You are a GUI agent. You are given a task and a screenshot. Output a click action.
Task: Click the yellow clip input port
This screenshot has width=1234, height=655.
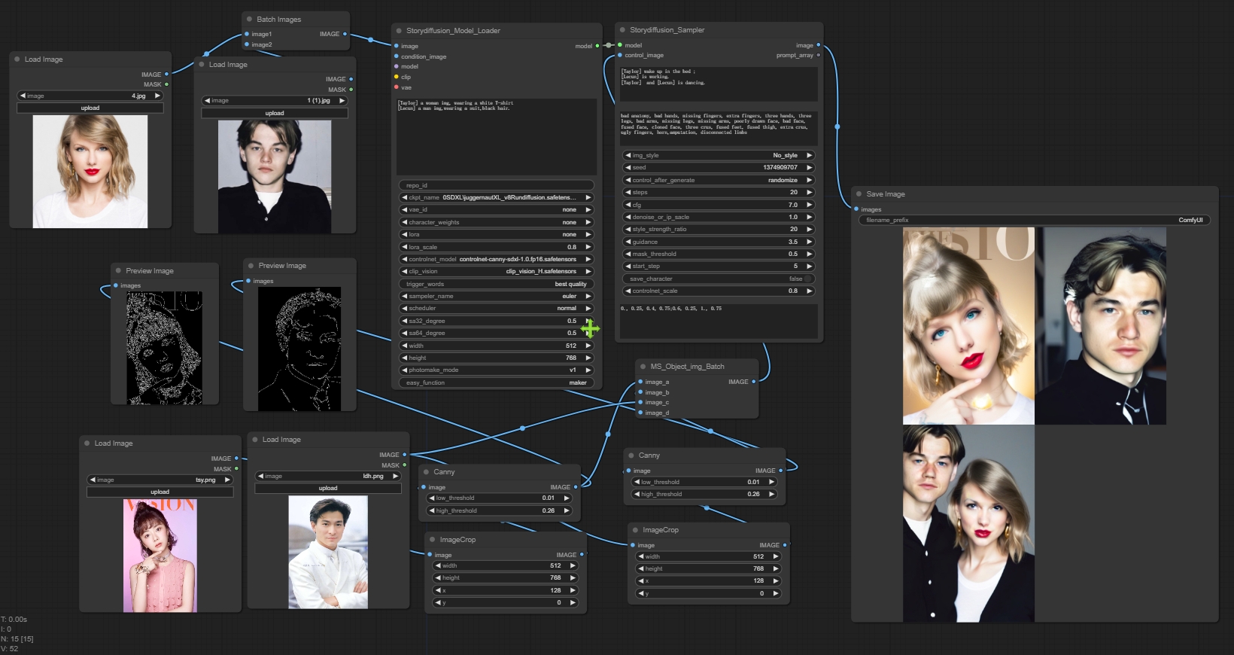coord(397,77)
